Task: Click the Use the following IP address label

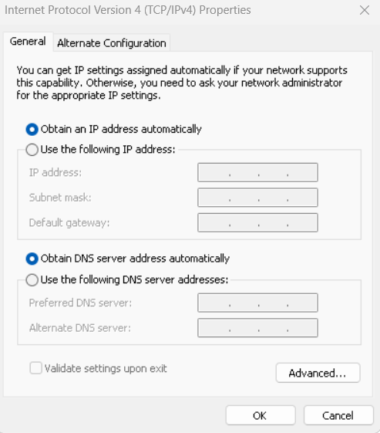Action: pos(108,150)
